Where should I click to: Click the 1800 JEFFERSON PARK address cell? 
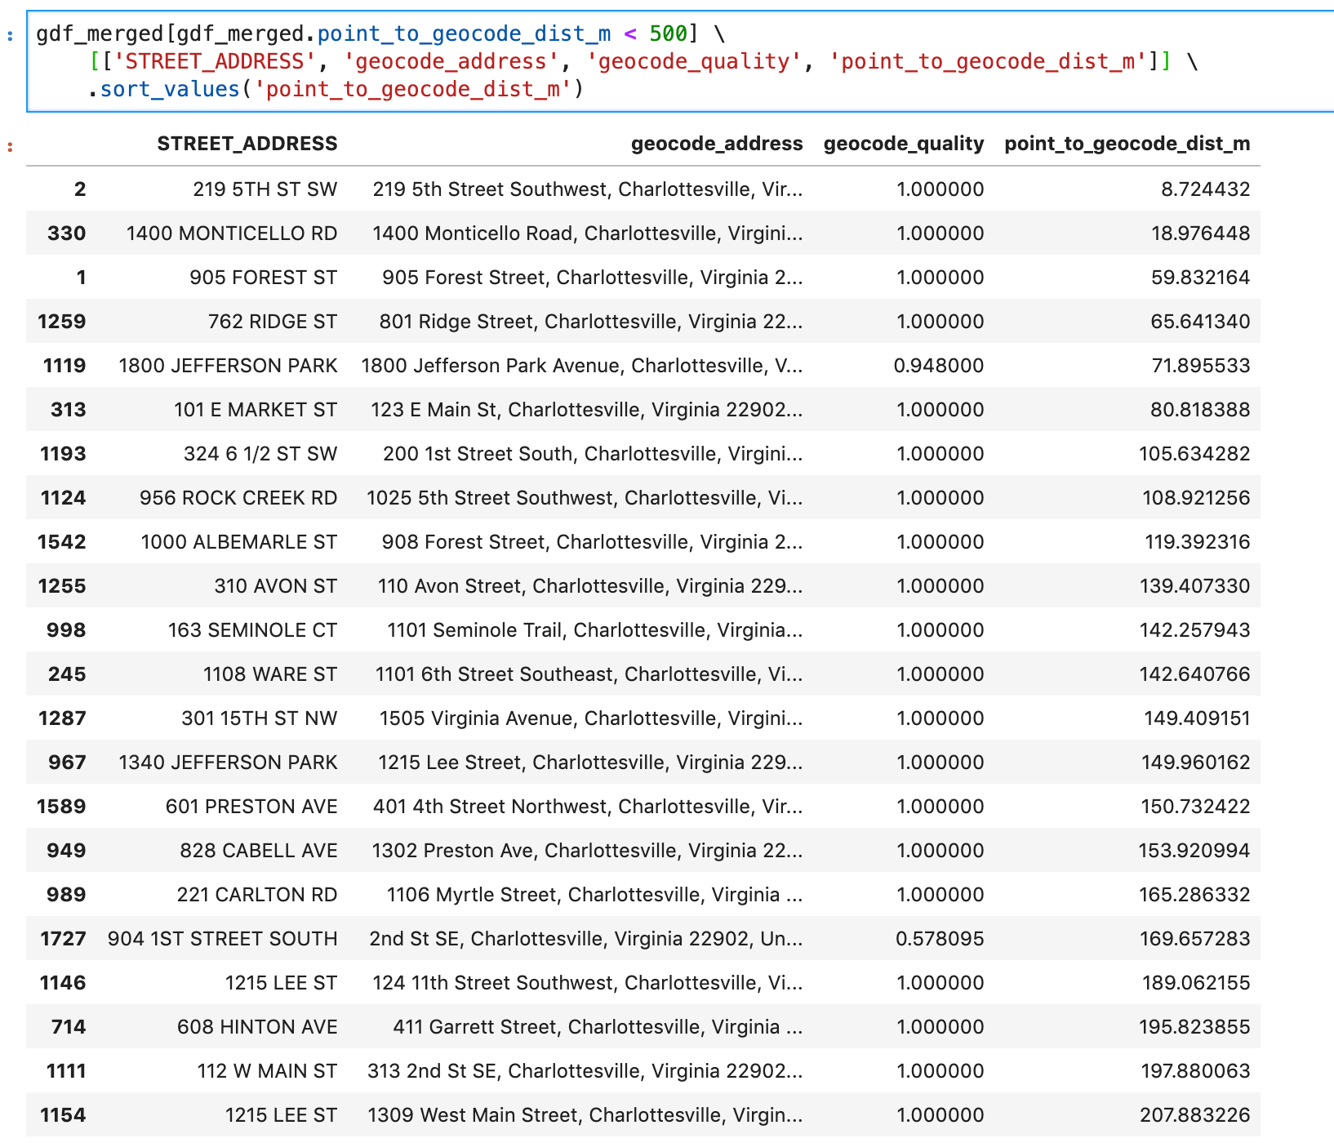pyautogui.click(x=228, y=366)
